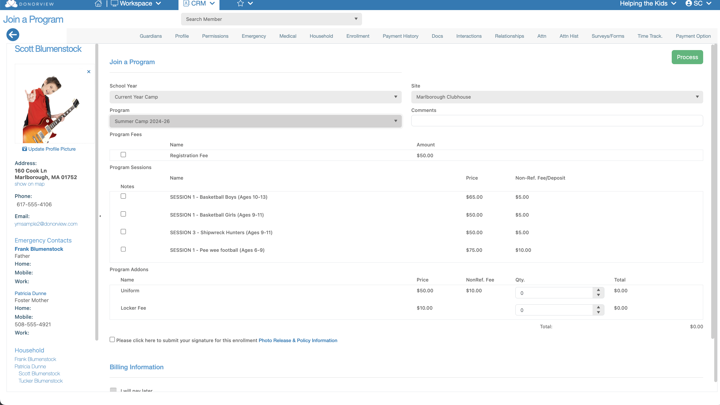720x405 pixels.
Task: Click into the Comments text field
Action: pos(557,121)
